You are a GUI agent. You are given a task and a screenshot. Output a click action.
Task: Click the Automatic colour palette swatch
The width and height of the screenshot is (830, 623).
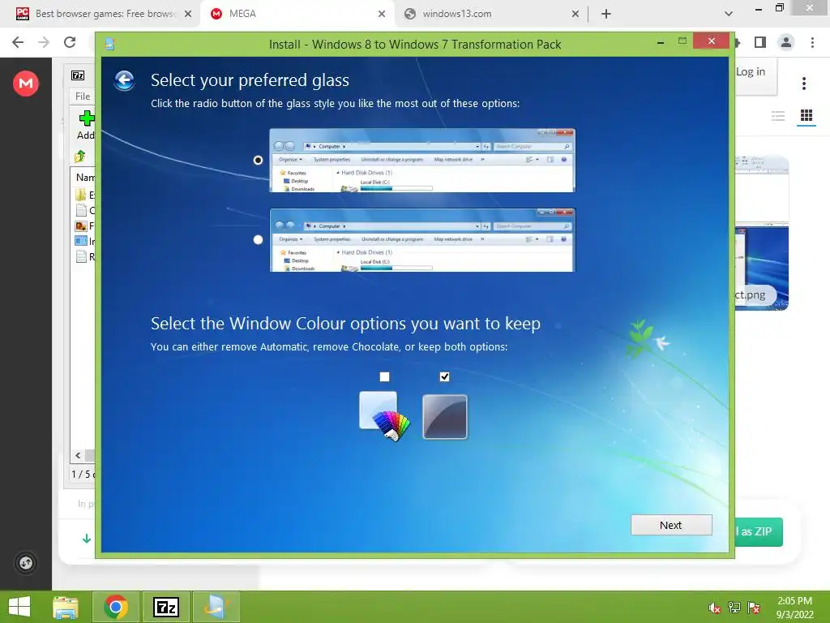384,416
